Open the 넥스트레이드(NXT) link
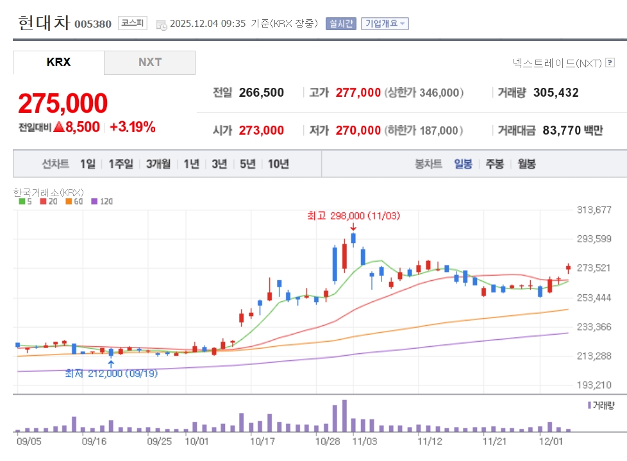 557,63
